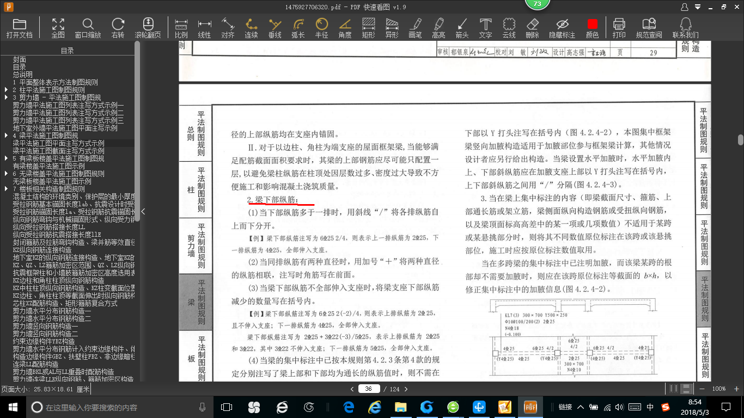Toggle 滚轮翻页 scroll page mode
The image size is (744, 418).
click(x=147, y=26)
